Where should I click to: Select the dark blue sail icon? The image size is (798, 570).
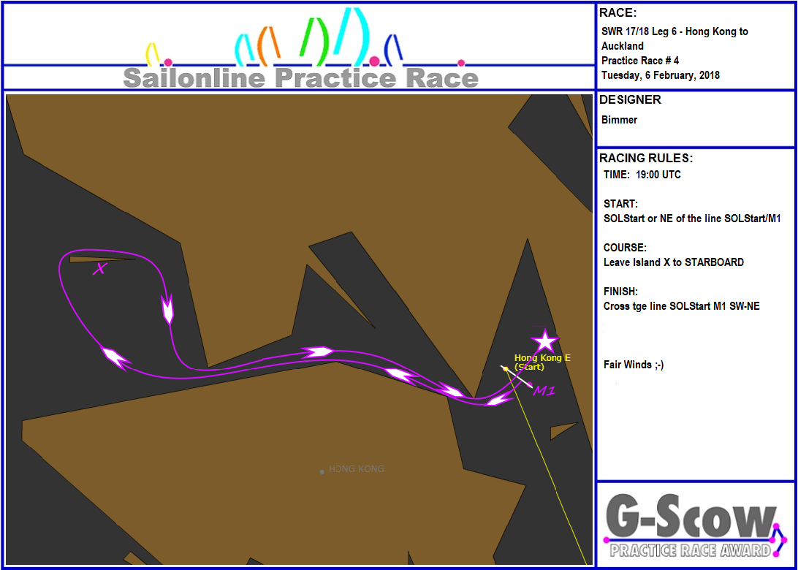pos(393,48)
